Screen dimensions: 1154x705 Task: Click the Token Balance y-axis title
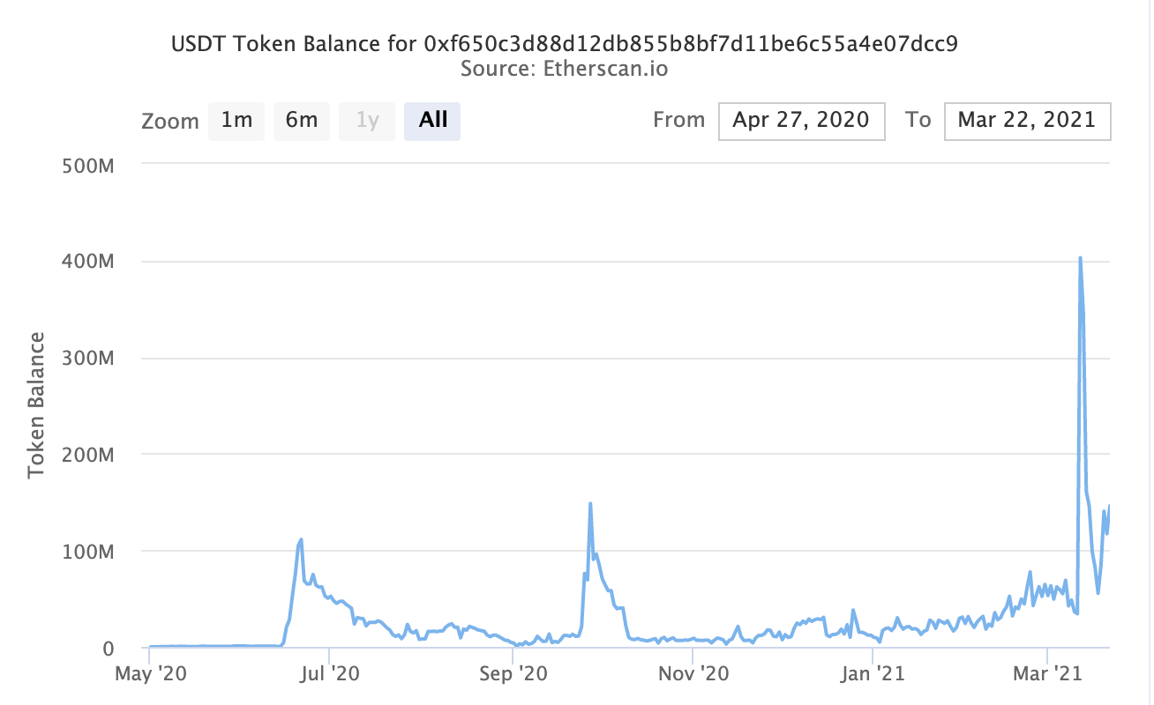coord(36,405)
